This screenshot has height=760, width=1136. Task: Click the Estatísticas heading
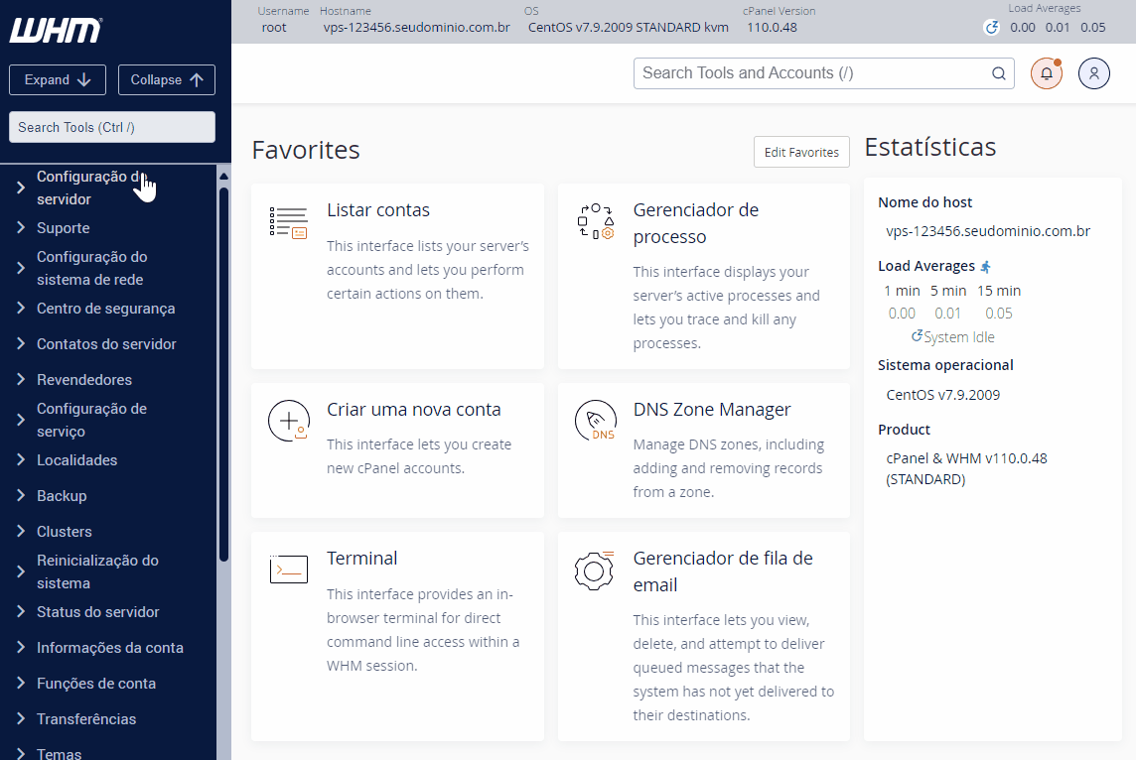coord(930,147)
